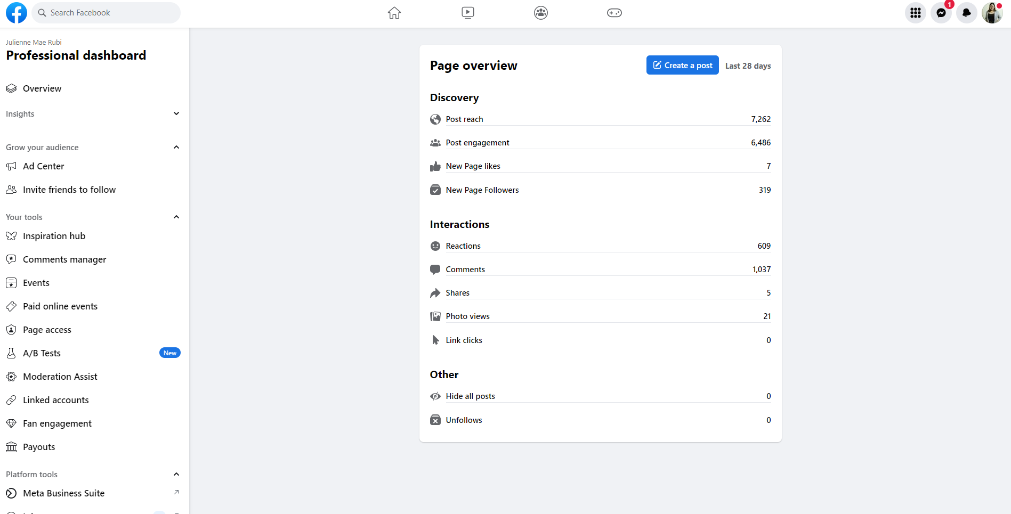Open the Watch video icon

click(x=467, y=13)
